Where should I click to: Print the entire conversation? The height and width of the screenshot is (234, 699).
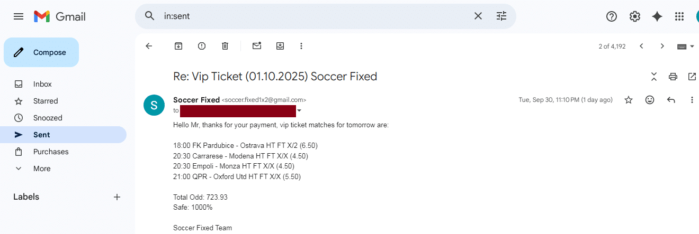pos(673,77)
